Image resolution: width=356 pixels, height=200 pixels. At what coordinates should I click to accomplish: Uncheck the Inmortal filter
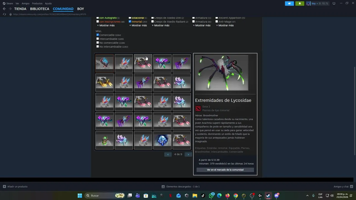click(x=130, y=21)
